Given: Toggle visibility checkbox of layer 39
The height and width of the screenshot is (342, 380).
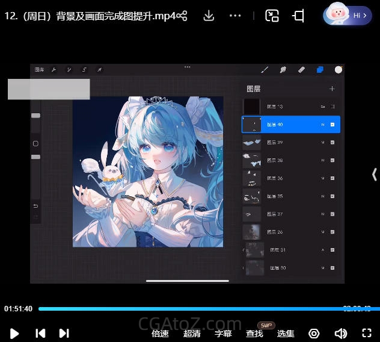Looking at the screenshot, I should point(332,142).
